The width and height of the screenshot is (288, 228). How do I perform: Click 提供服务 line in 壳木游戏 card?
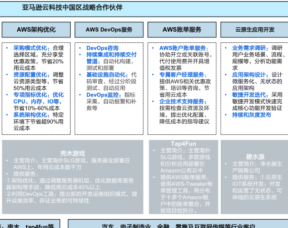26,174
